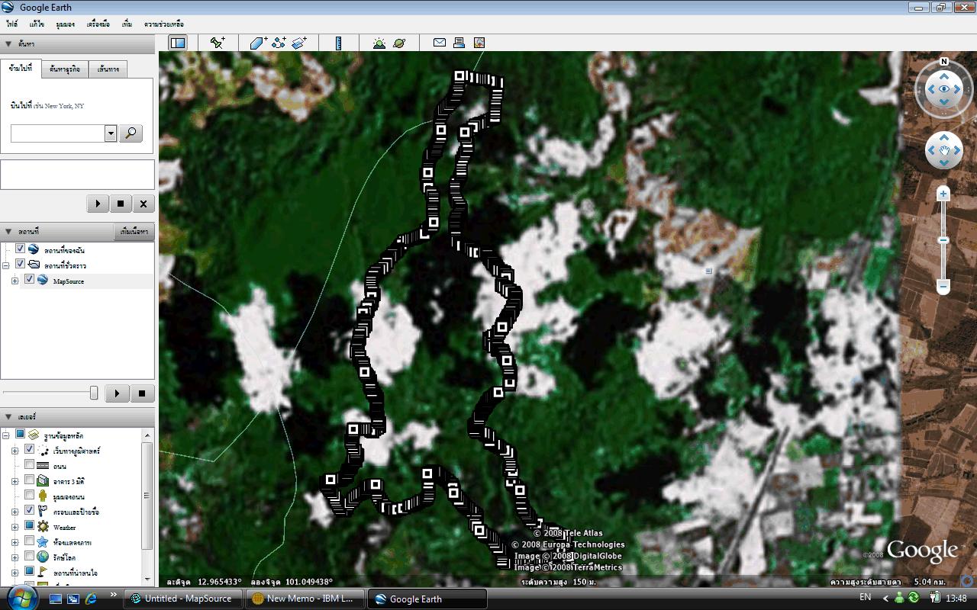Toggle the Weather layer checkbox
The width and height of the screenshot is (977, 610).
(30, 526)
